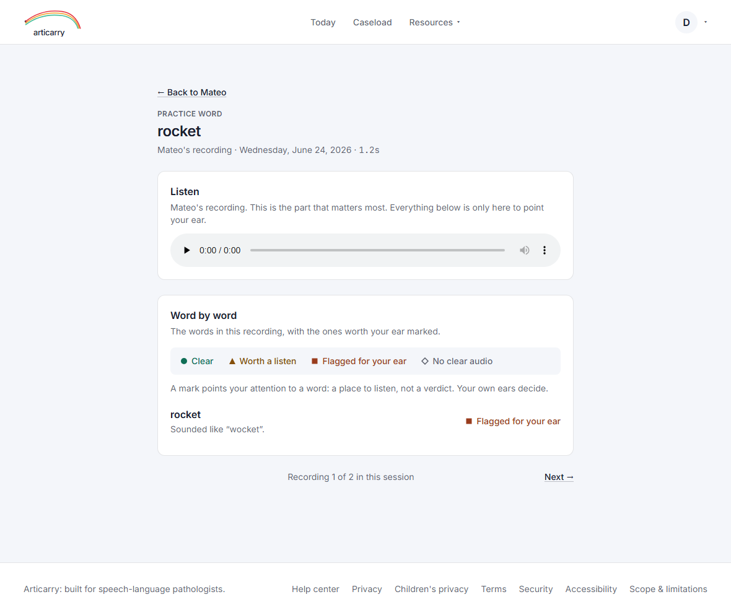Click the Flagged for your ear legend square
Viewport: 731px width, 615px height.
click(359, 361)
